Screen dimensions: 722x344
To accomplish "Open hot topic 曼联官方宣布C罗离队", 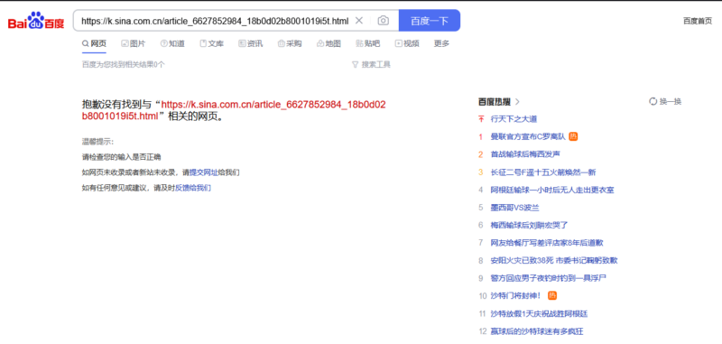I will click(528, 136).
